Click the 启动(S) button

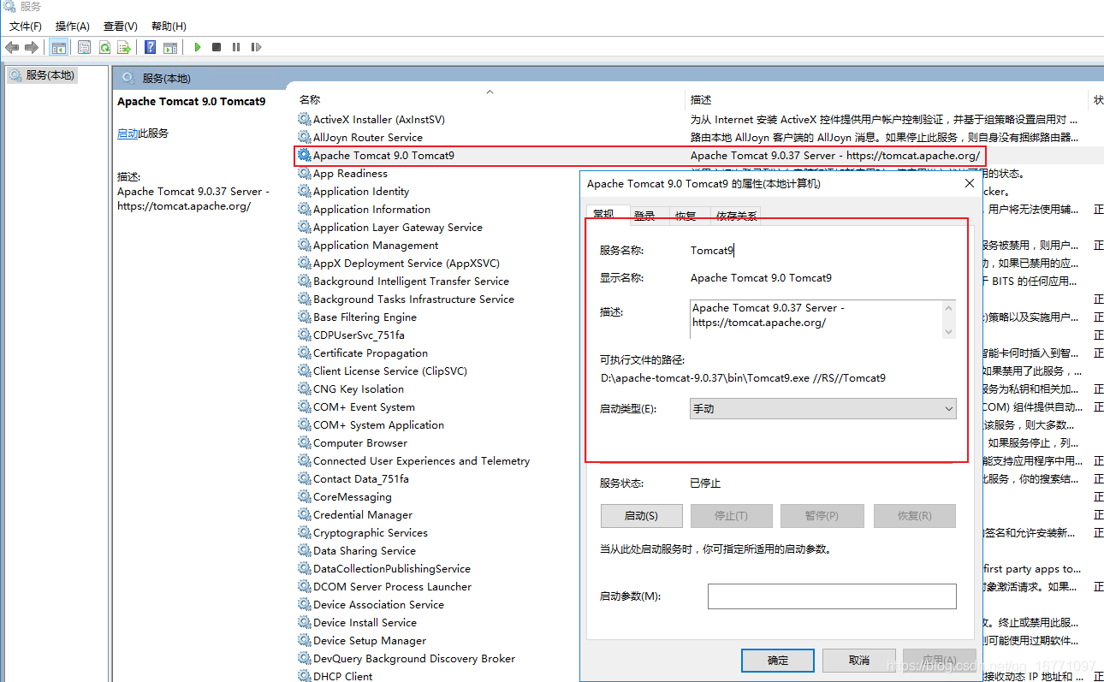pyautogui.click(x=641, y=516)
